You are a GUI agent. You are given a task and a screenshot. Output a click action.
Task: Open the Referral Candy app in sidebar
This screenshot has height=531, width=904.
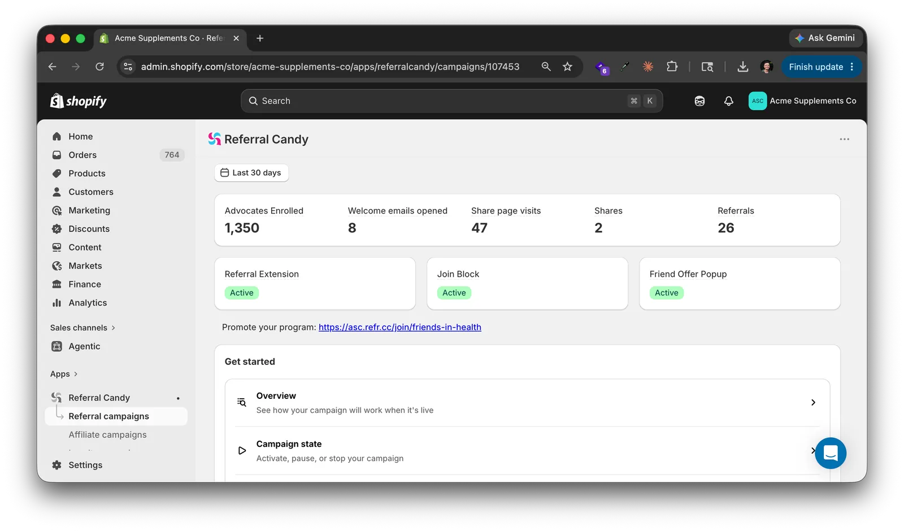point(99,398)
